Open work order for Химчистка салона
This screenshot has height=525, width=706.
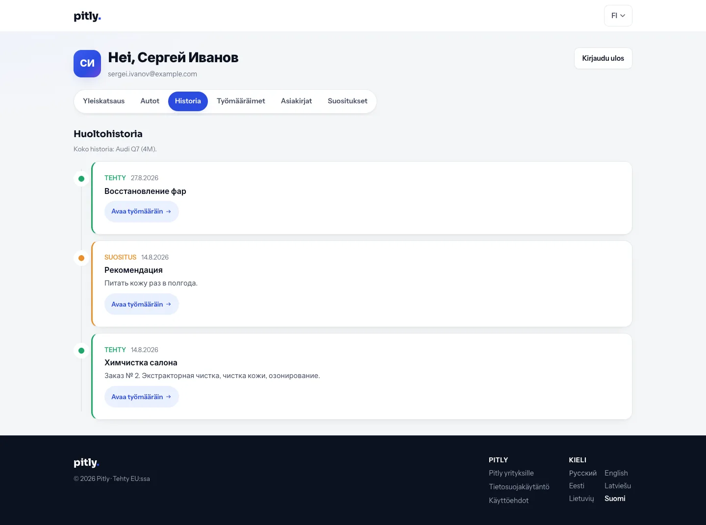(x=142, y=397)
